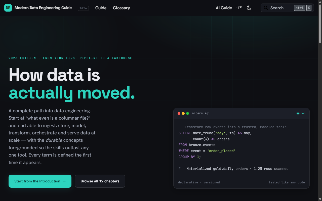Image resolution: width=322 pixels, height=201 pixels.
Task: Click the K key hint badge
Action: click(x=309, y=8)
